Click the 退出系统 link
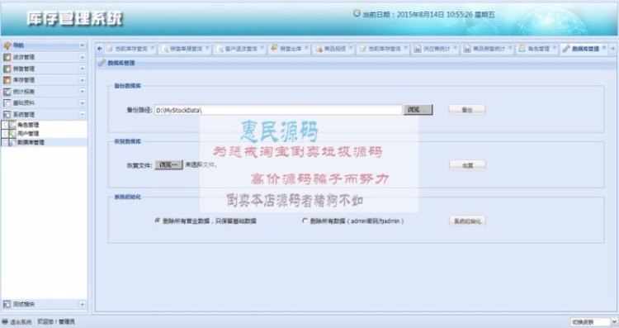 [x=21, y=322]
